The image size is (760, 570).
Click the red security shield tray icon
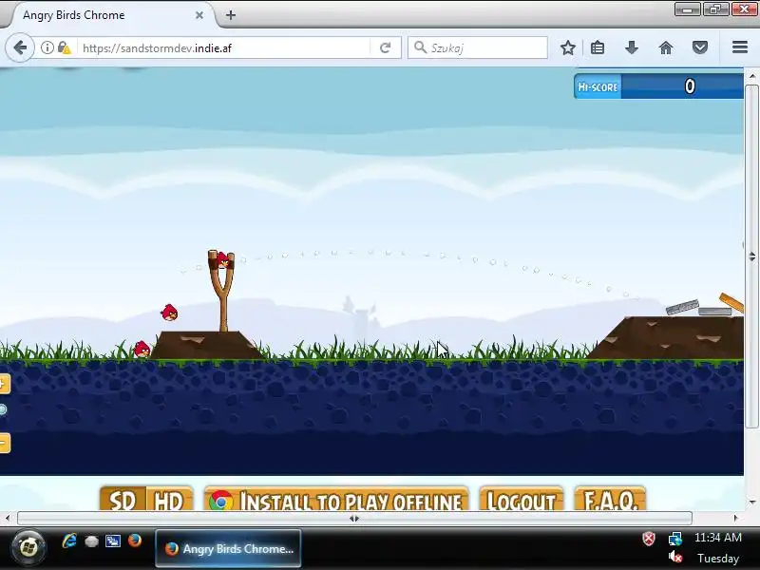[x=649, y=539]
